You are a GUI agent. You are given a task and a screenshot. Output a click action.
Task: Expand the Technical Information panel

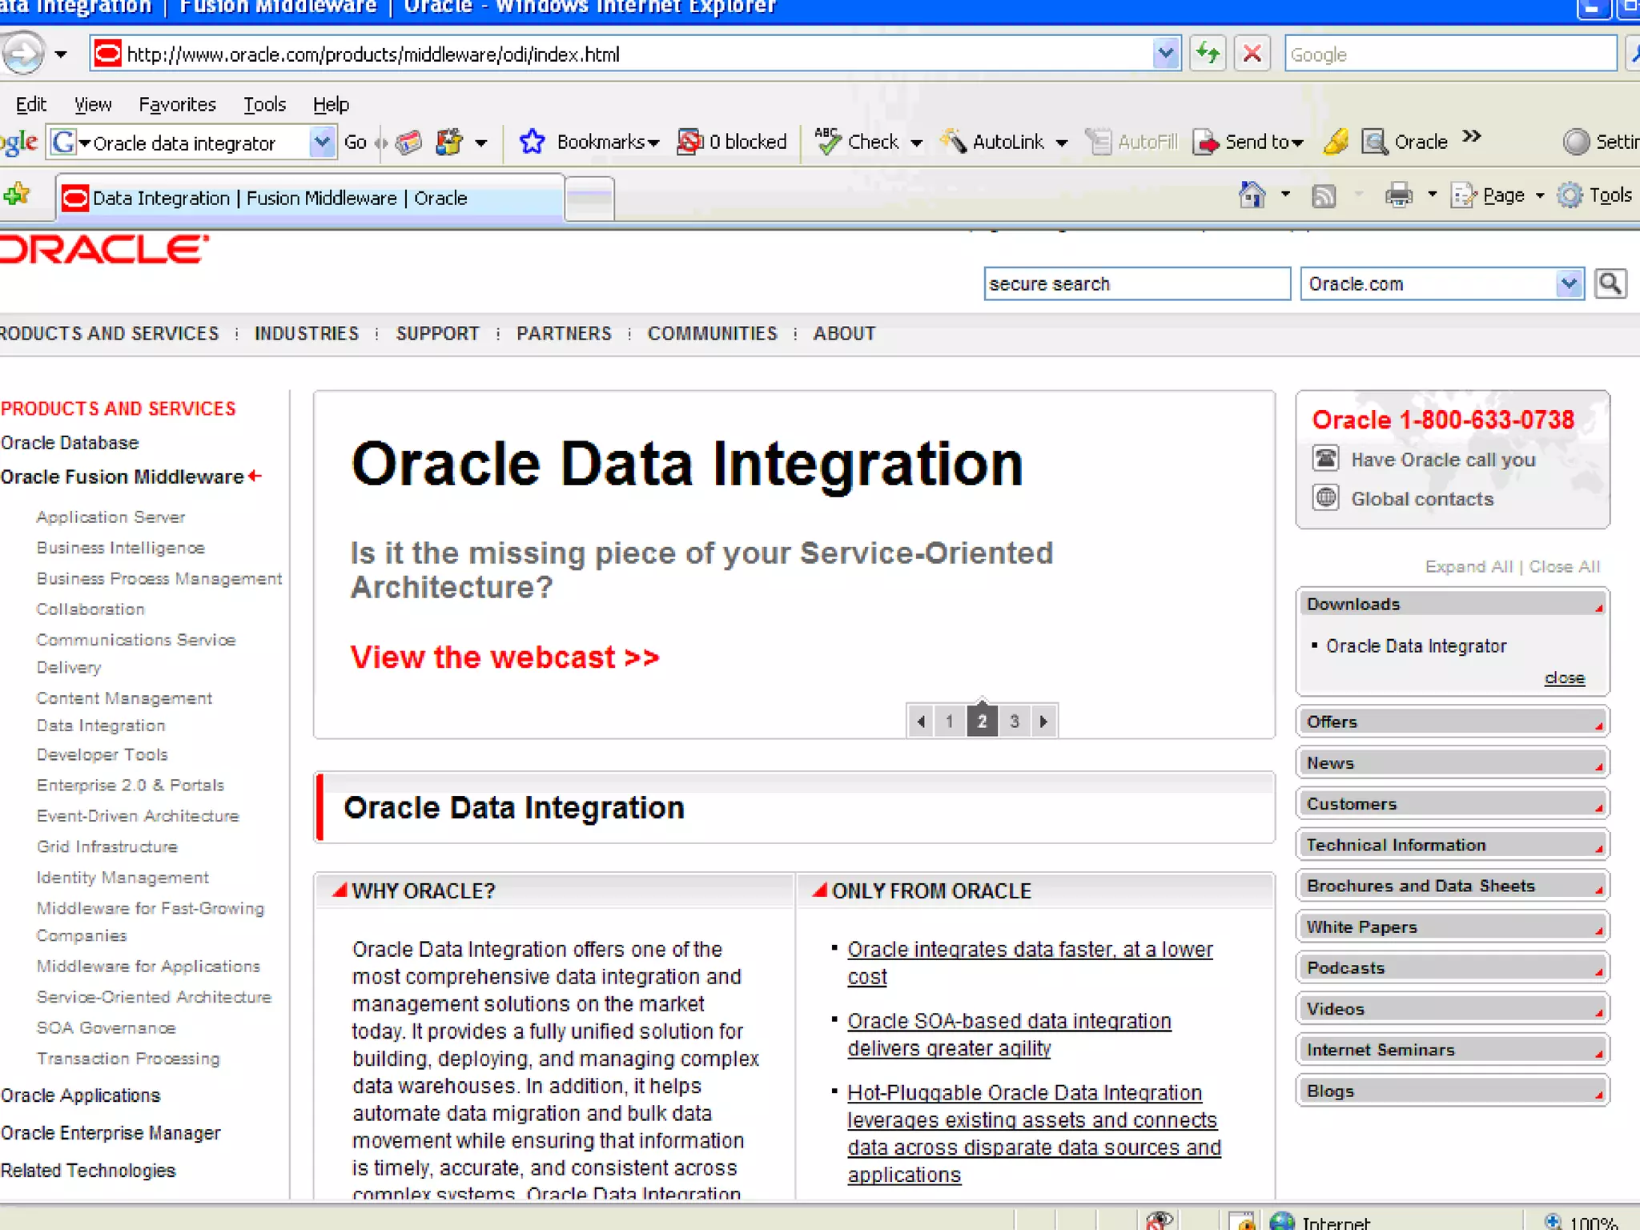click(x=1452, y=845)
